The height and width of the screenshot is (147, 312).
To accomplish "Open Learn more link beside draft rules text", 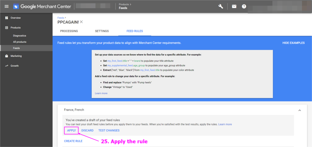I will point(225,124).
